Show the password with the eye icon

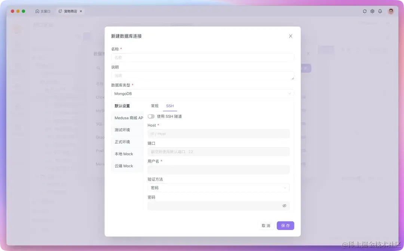284,206
